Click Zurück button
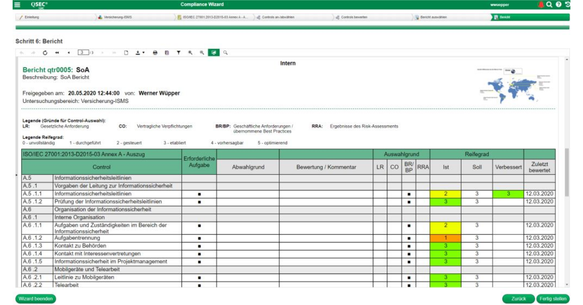 pyautogui.click(x=518, y=299)
